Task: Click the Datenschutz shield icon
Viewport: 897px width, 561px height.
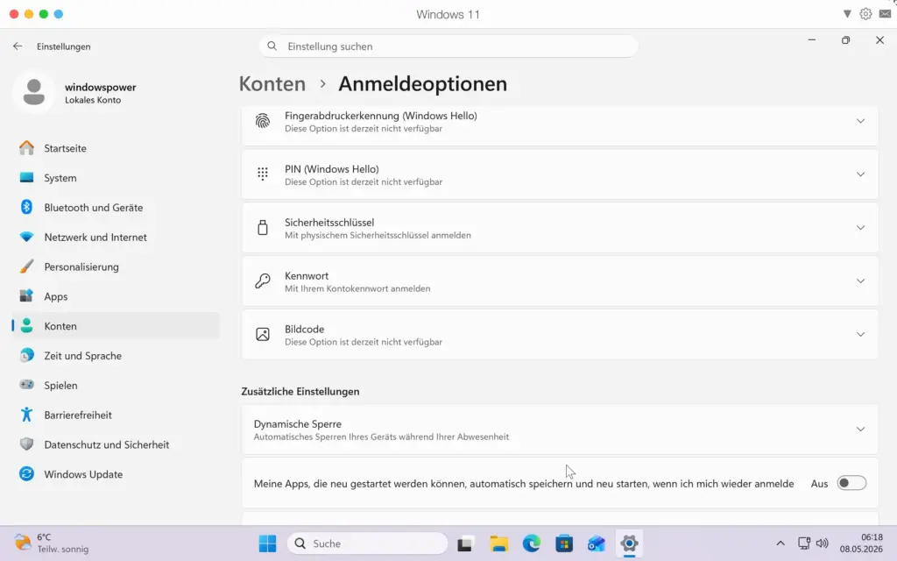Action: (x=26, y=444)
